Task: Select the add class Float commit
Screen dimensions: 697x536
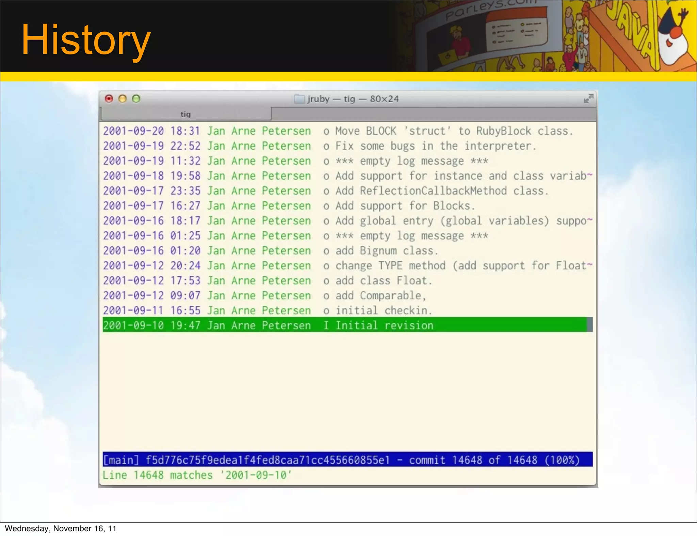Action: (384, 281)
